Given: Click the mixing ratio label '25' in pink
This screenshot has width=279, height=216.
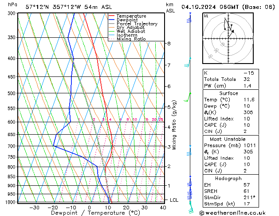Looking at the screenshot, I should pos(161,120).
